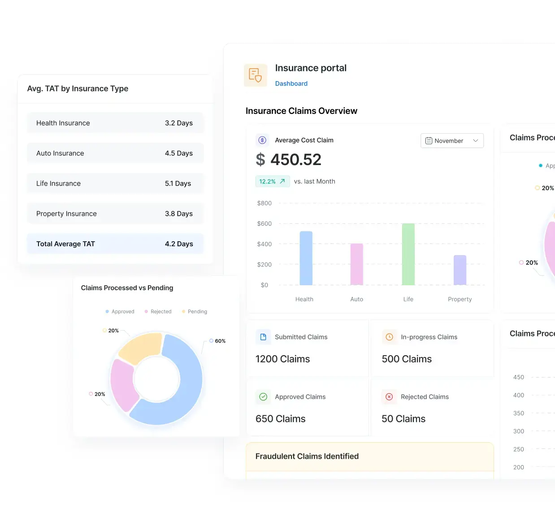This screenshot has width=555, height=523.
Task: Click the In-progress Claims clock icon
Action: (x=389, y=337)
